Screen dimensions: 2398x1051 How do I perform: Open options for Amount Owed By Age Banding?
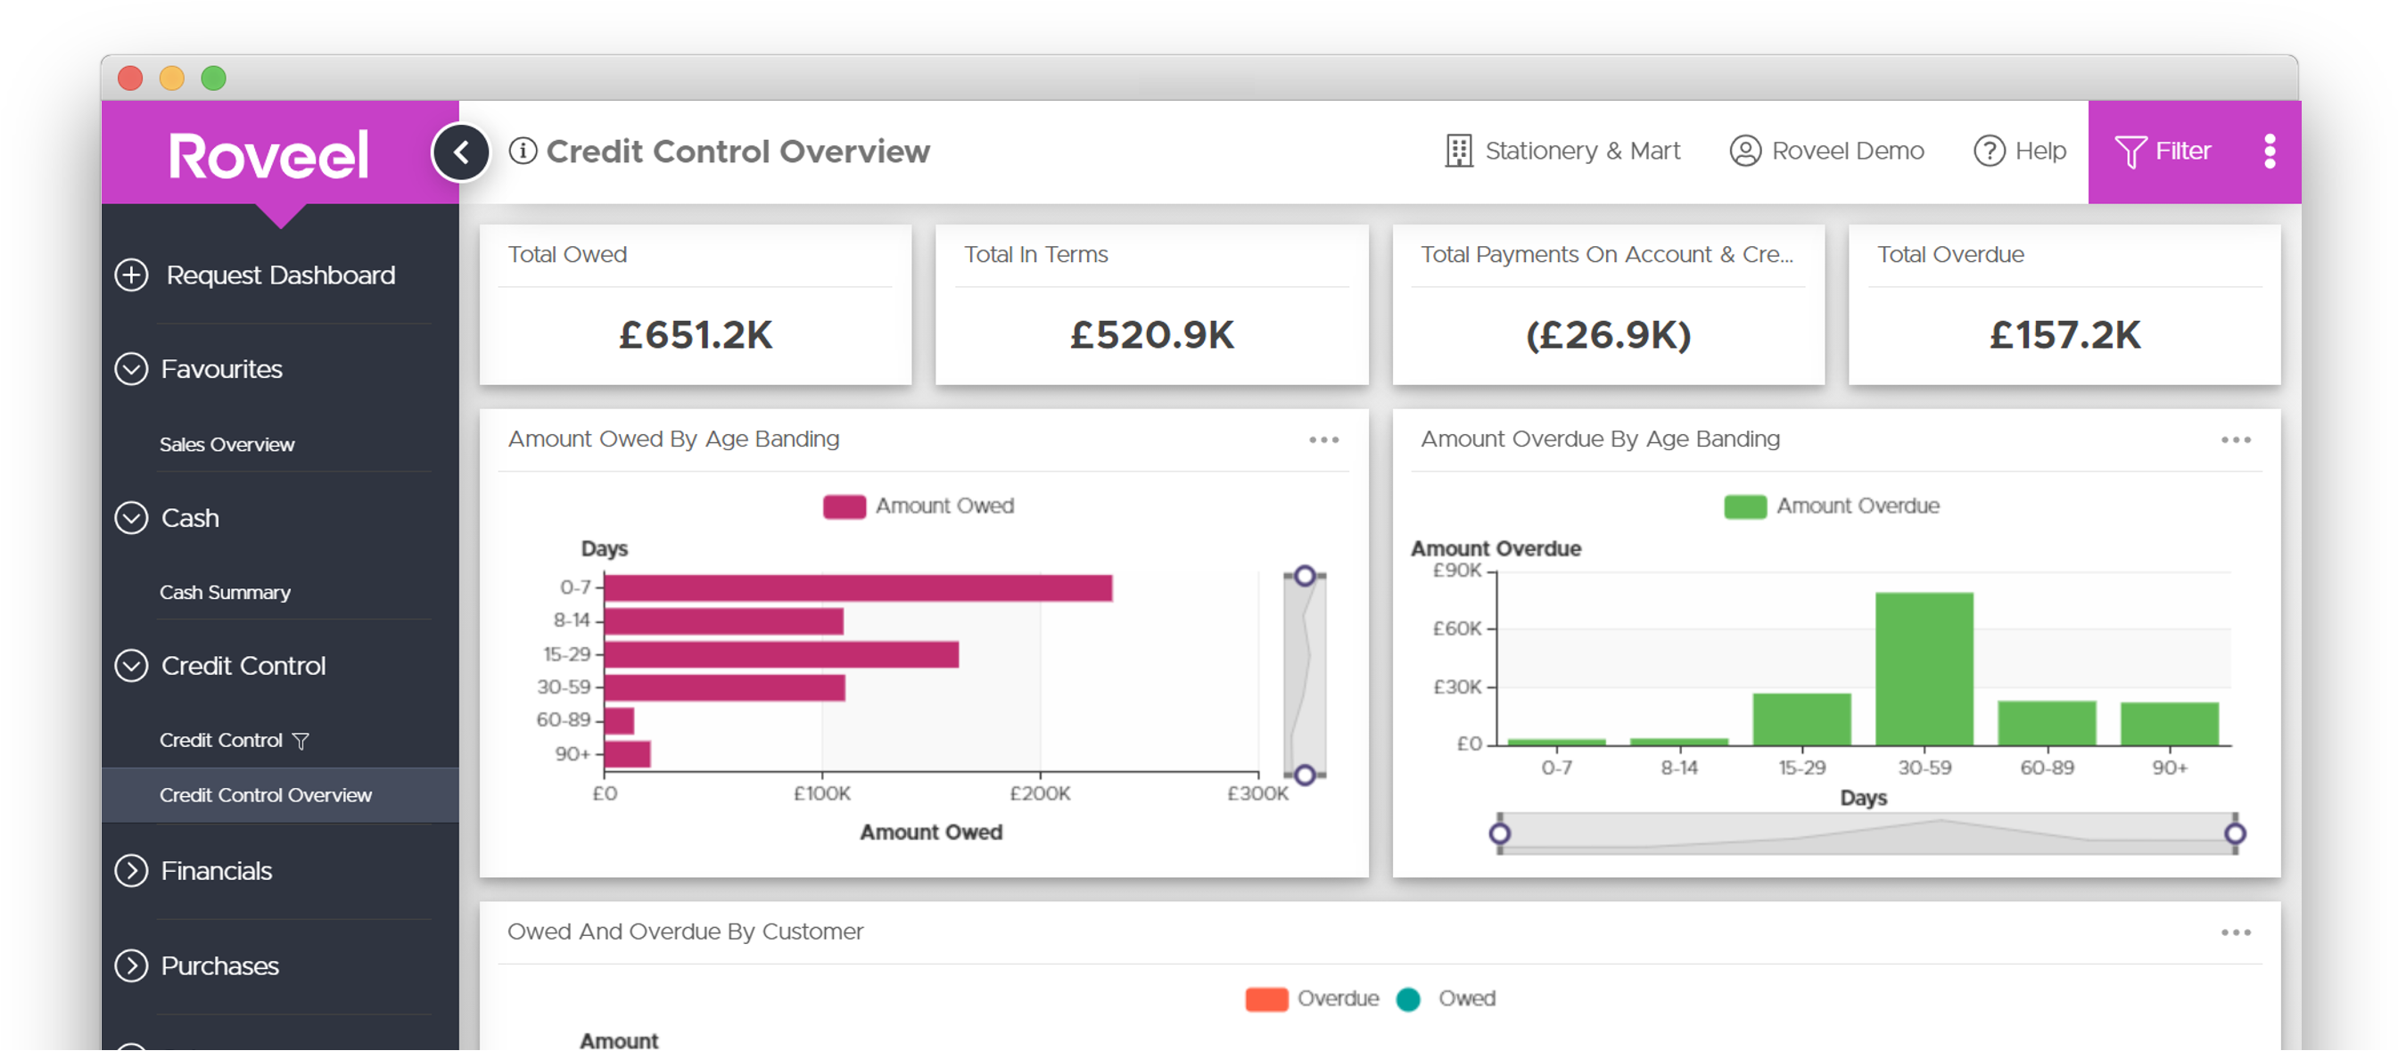tap(1323, 439)
